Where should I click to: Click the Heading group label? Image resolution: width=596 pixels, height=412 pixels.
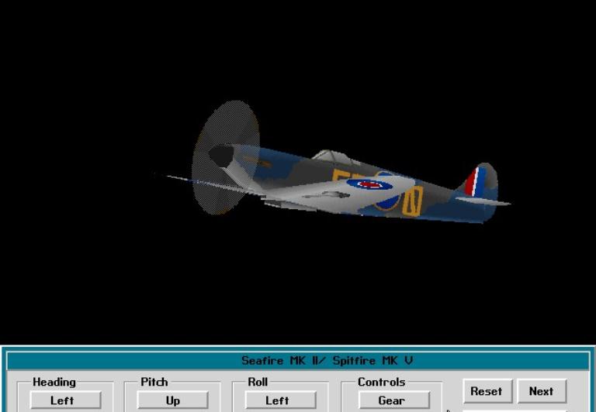(x=54, y=382)
